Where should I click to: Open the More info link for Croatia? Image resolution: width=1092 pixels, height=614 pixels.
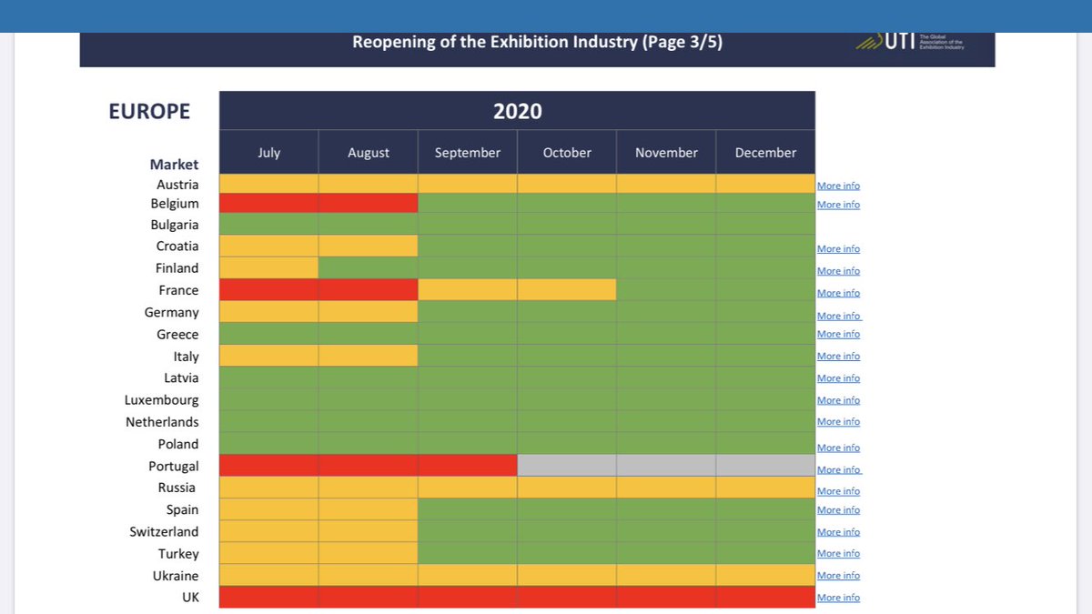tap(838, 248)
